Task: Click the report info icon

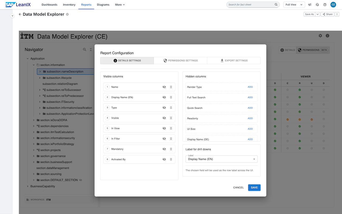Action: tap(328, 36)
